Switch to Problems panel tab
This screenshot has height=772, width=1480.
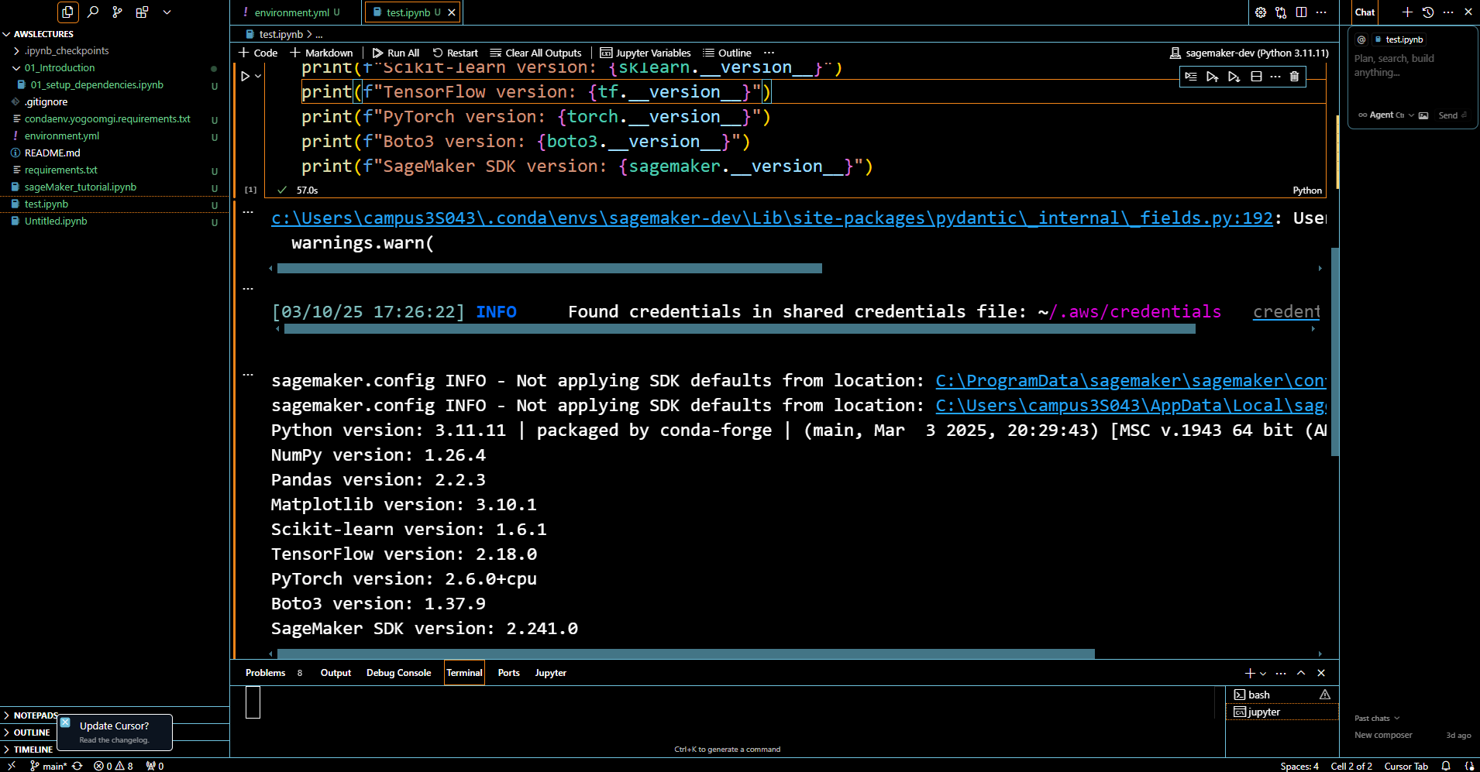tap(265, 673)
